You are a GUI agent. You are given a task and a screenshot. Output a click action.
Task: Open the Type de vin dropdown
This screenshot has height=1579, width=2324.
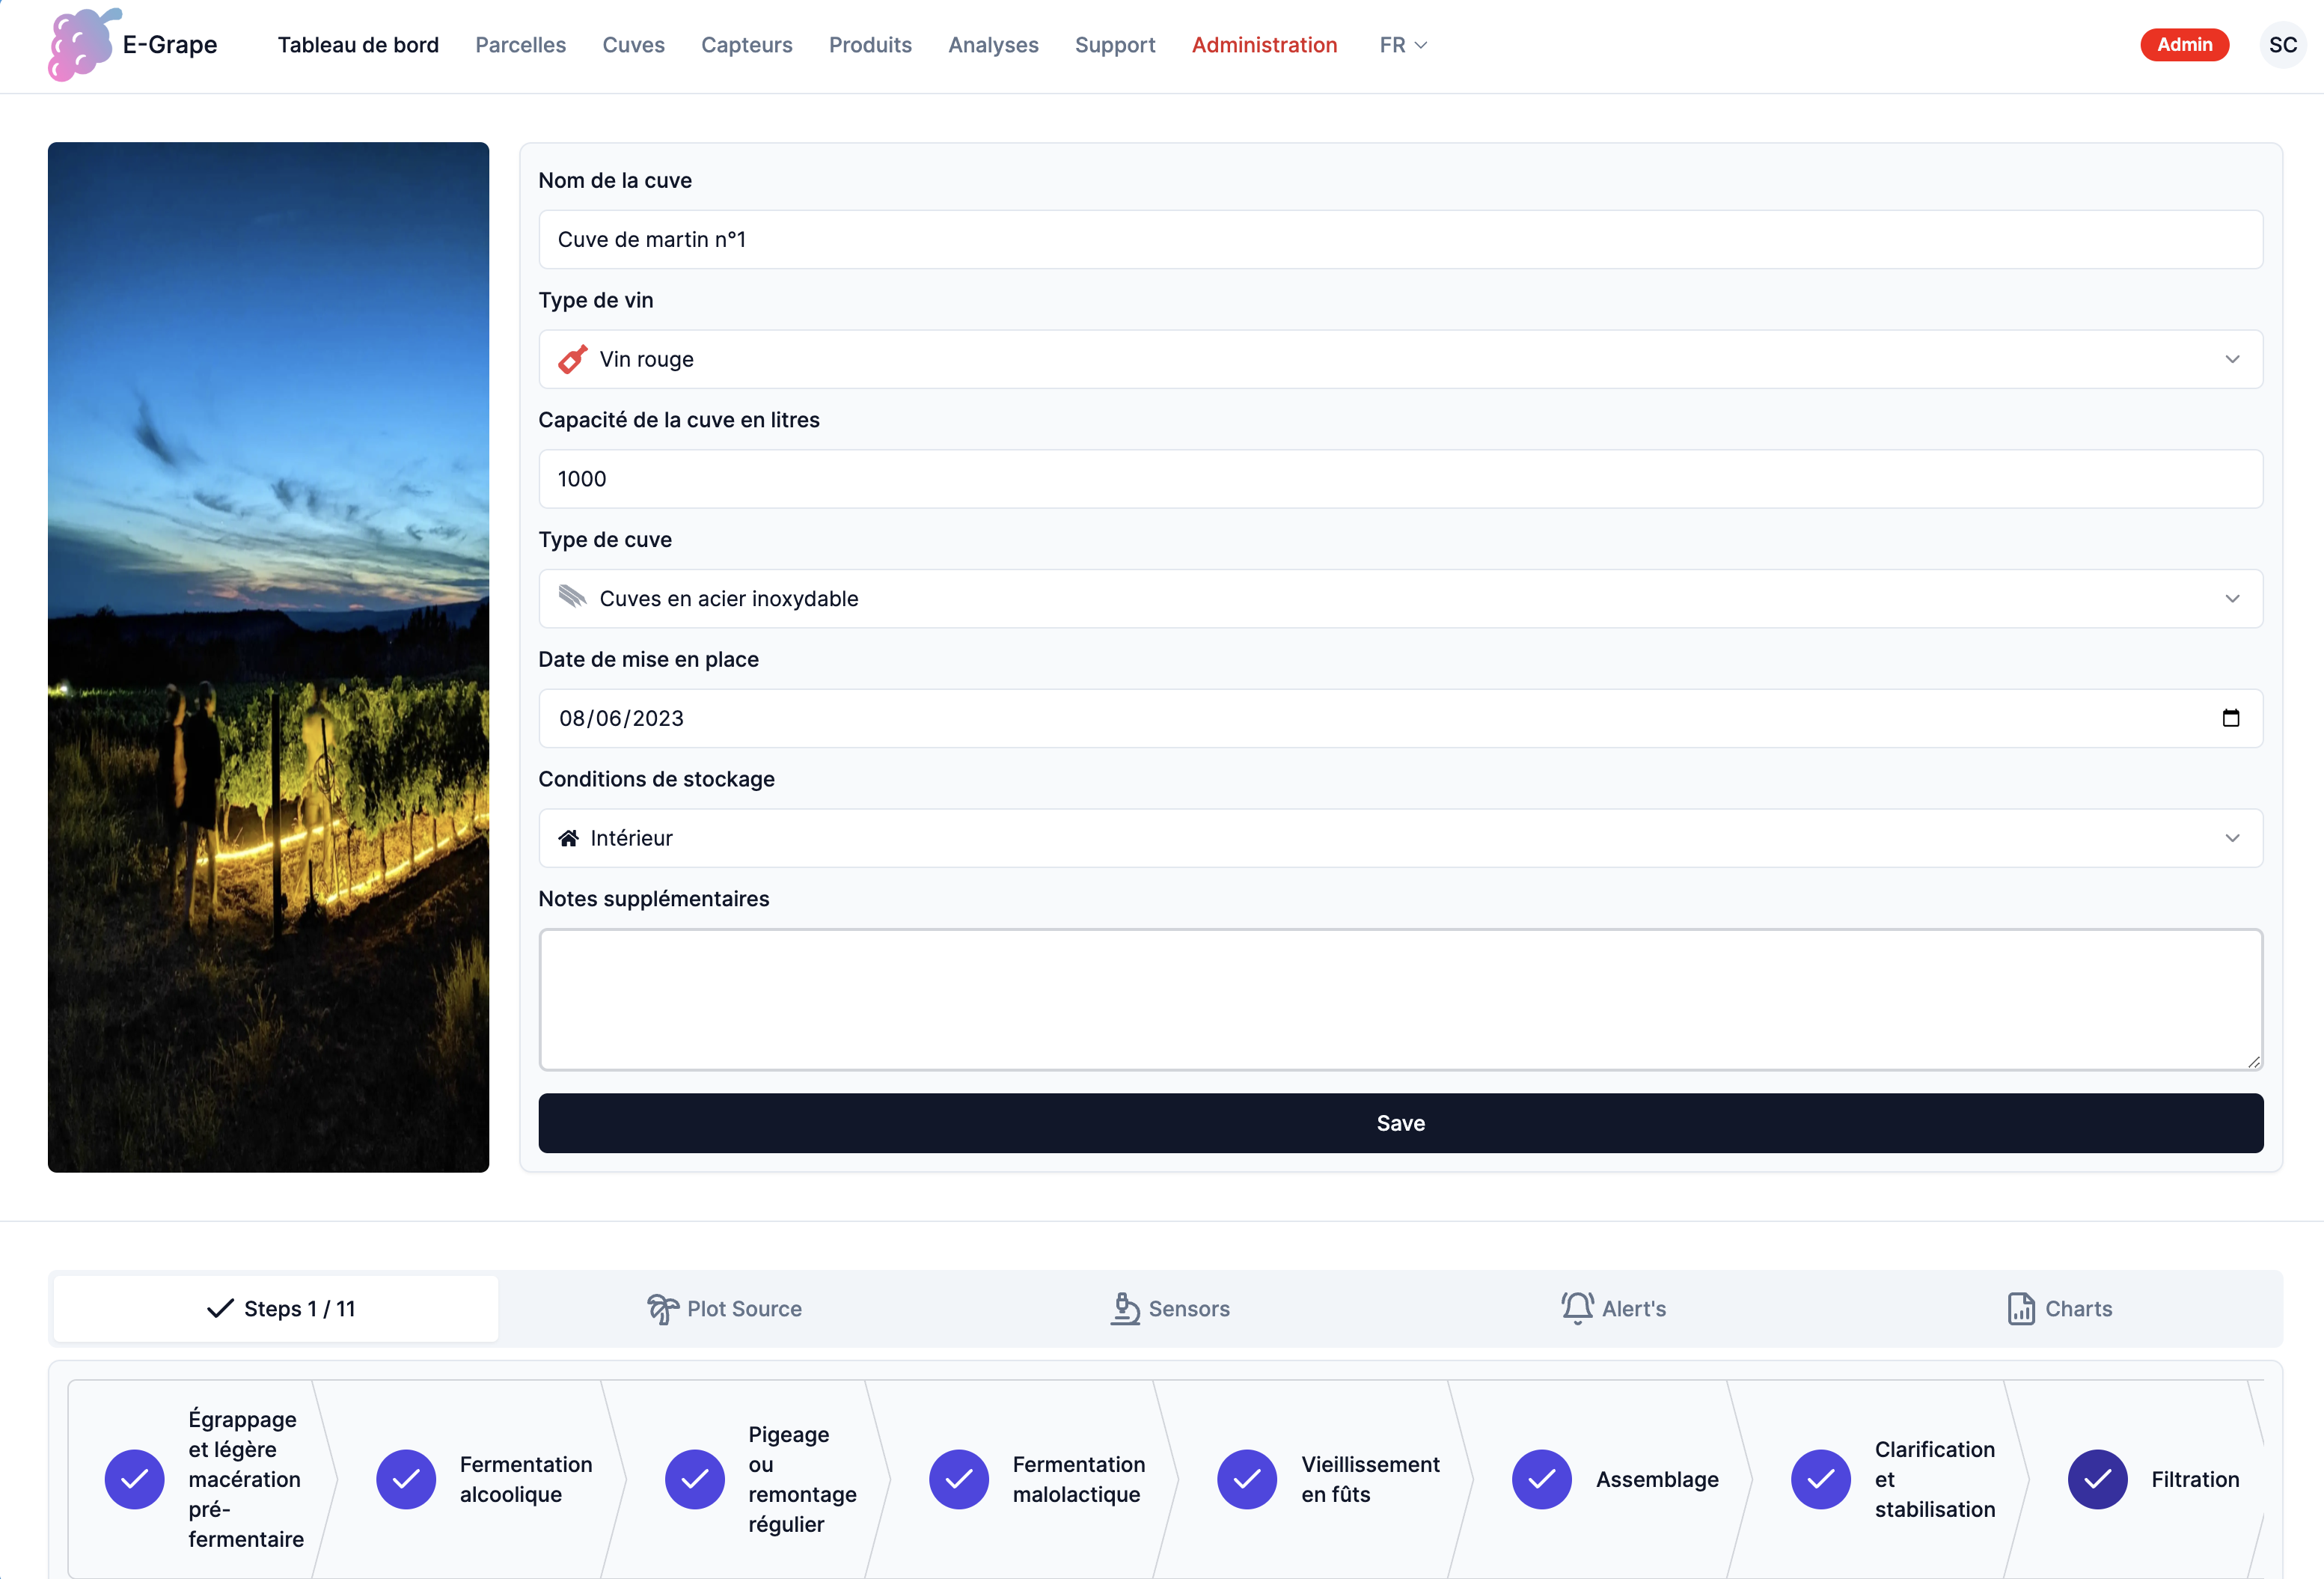click(1400, 359)
